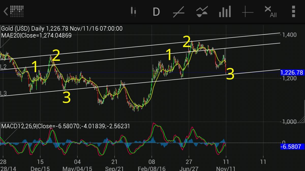Open the candlestick chart type selector
Screen dimensions: 305x171
point(133,12)
